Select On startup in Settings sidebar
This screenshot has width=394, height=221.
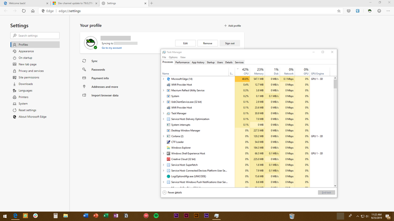tap(35, 58)
